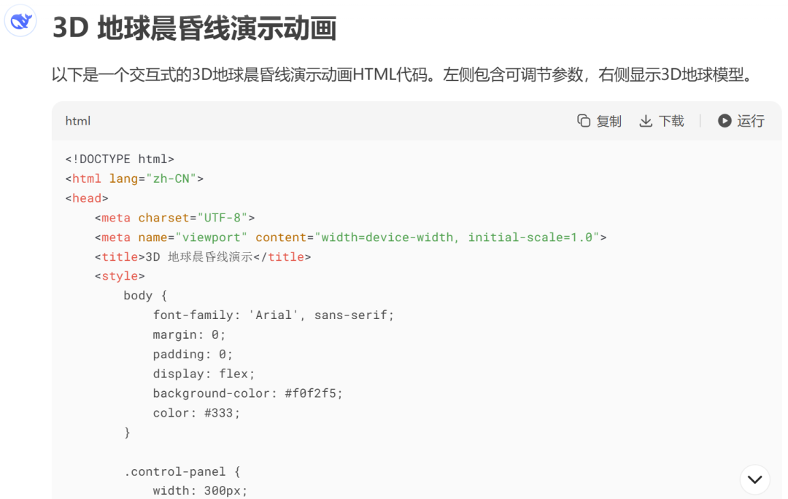The image size is (788, 499).
Task: Click the DeepSeek whale avatar icon
Action: (20, 22)
